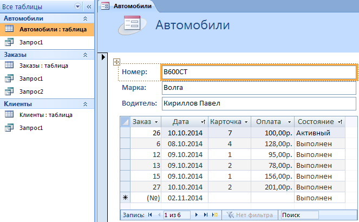Image resolution: width=359 pixels, height=222 pixels.
Task: Go to the first record in subform
Action: coord(150,215)
